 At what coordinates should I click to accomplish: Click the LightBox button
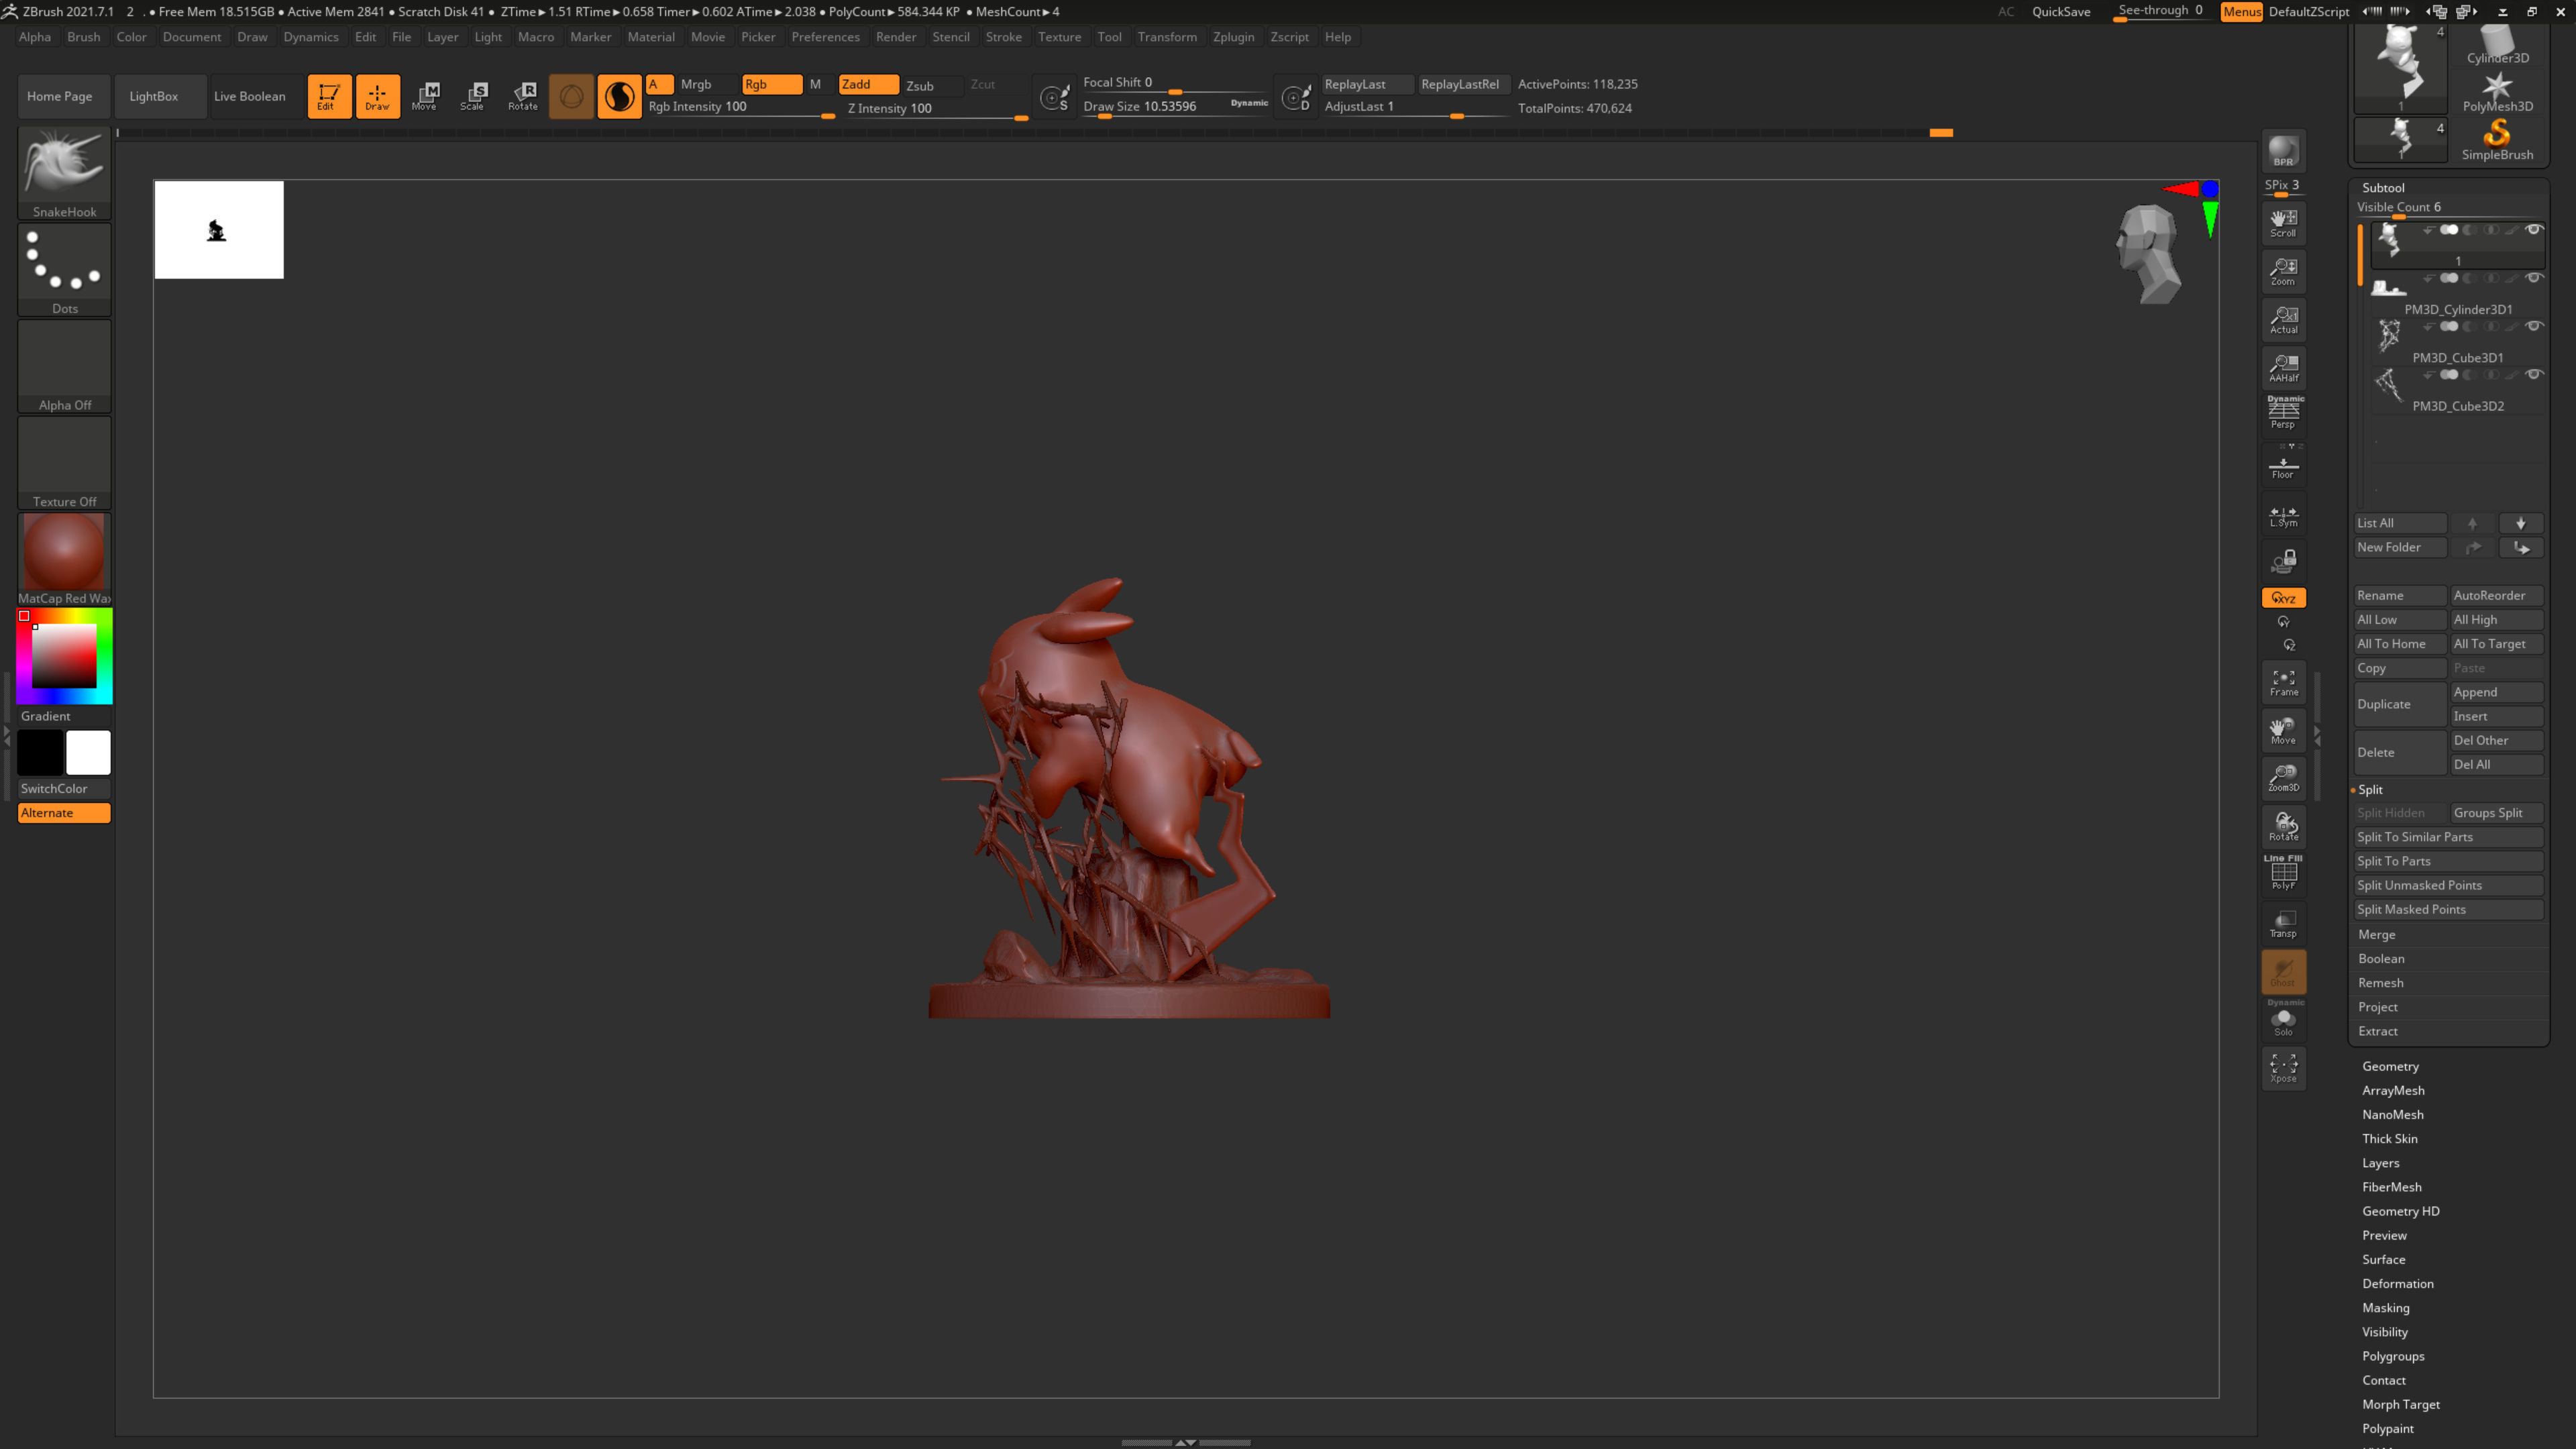point(160,96)
